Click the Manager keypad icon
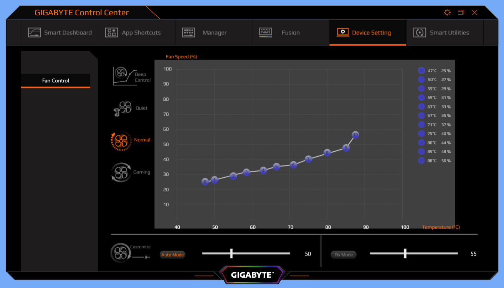Viewport: 504px width, 288px height. tap(188, 33)
